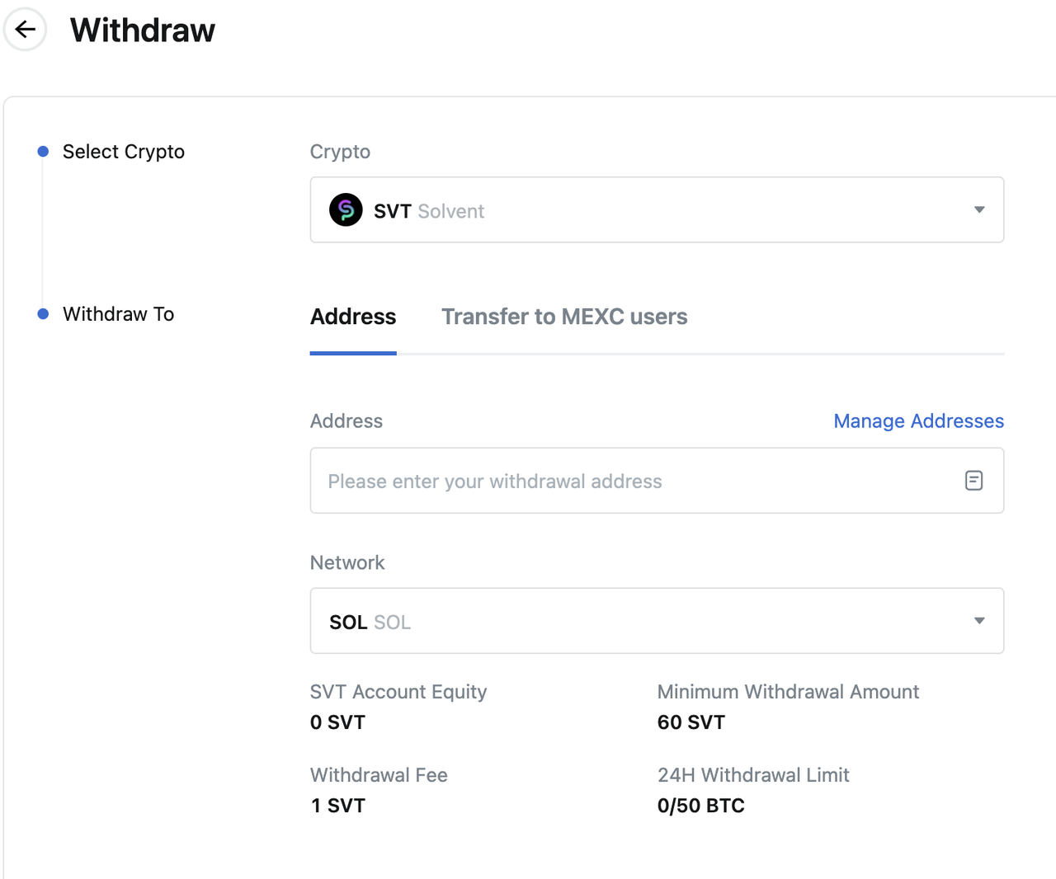Click the 0 SVT account equity value
The width and height of the screenshot is (1056, 879).
click(x=337, y=722)
